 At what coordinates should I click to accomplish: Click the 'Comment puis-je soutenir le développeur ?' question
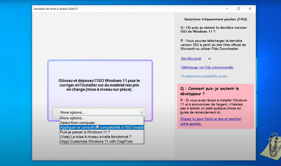click(x=209, y=91)
